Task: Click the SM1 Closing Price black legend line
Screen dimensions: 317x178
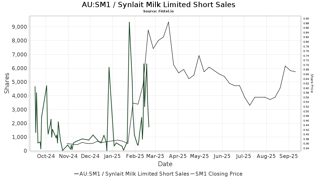Action: coord(192,174)
